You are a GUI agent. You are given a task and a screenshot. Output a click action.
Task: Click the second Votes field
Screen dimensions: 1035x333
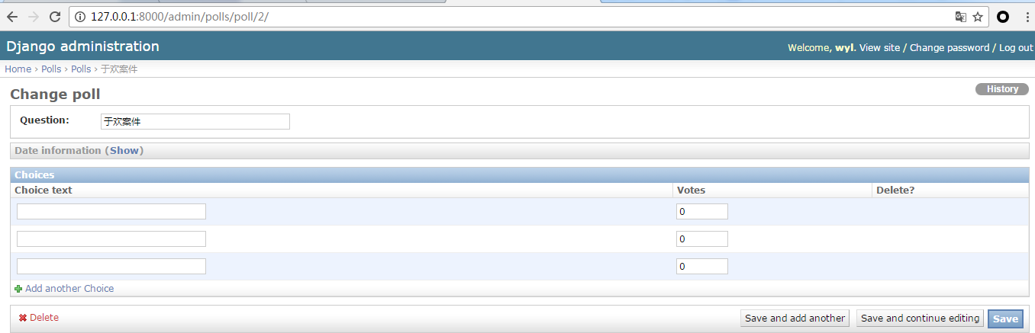point(702,239)
